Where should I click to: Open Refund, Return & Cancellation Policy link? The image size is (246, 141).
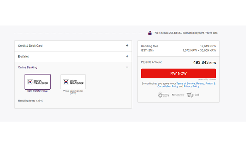point(186,85)
